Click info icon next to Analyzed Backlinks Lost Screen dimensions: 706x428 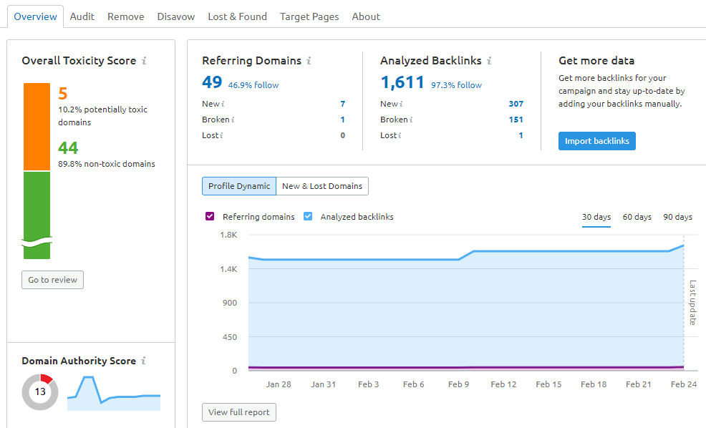pos(400,135)
